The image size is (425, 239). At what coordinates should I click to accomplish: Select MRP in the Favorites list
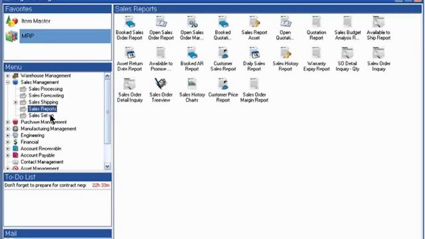(x=65, y=36)
